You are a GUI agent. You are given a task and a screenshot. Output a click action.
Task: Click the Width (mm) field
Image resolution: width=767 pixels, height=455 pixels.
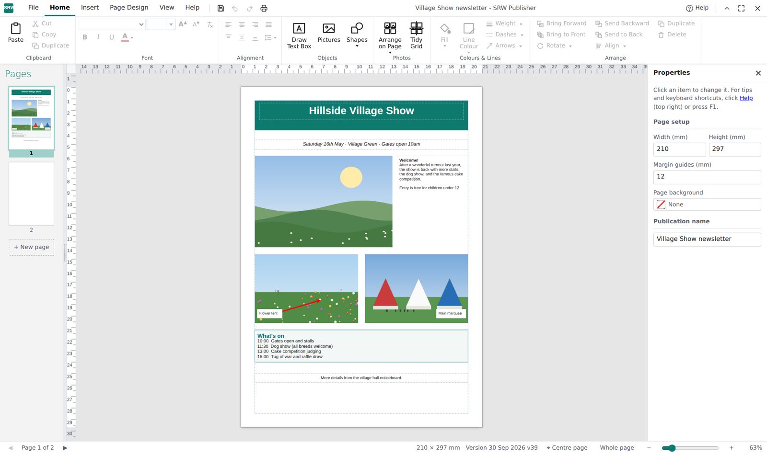point(679,149)
